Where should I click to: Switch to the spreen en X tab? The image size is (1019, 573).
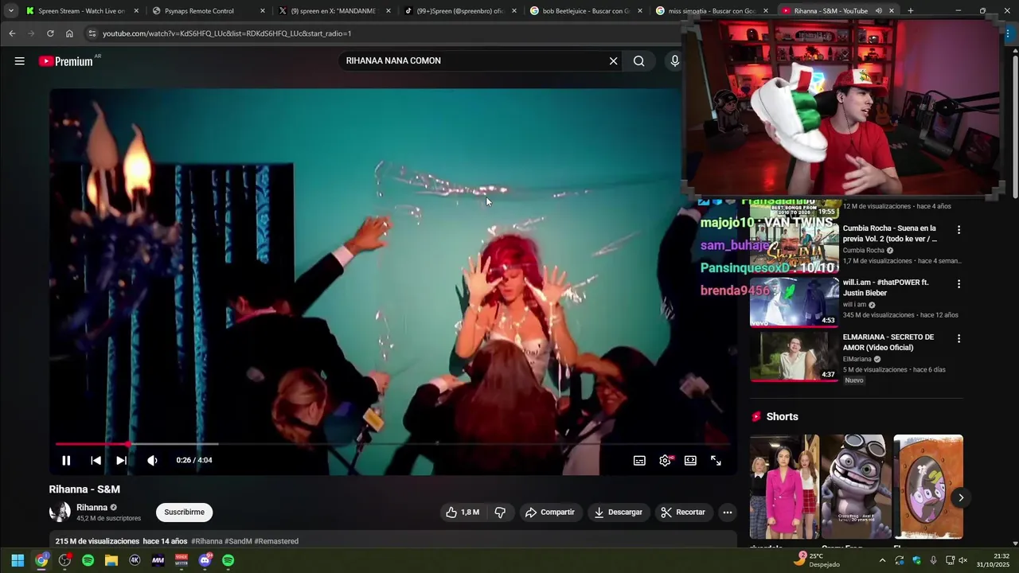coord(333,11)
